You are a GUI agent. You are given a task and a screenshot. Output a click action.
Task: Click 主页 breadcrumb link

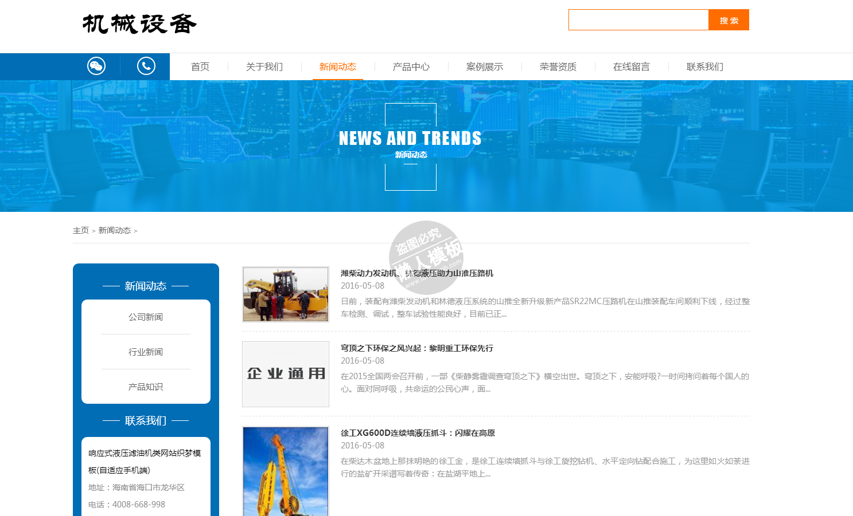pos(81,230)
